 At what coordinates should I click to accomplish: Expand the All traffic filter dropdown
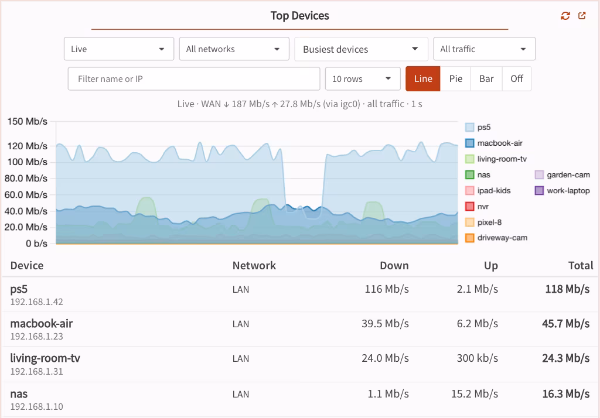coord(484,49)
